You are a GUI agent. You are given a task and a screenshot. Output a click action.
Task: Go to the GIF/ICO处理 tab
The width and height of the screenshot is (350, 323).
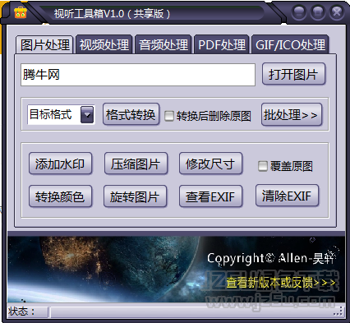[290, 44]
